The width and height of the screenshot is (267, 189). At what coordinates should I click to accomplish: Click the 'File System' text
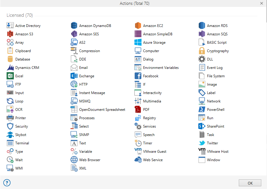click(x=216, y=76)
